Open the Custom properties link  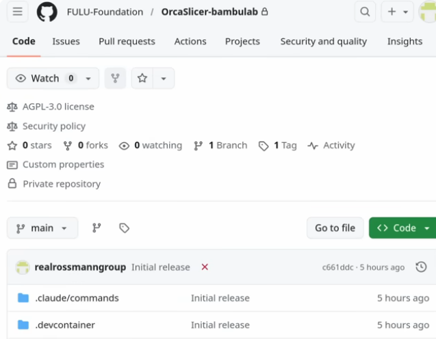pos(63,164)
